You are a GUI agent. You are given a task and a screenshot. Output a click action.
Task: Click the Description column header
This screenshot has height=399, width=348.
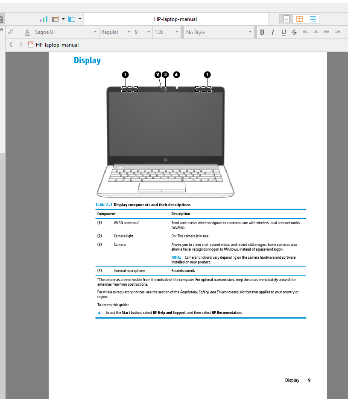click(x=180, y=214)
